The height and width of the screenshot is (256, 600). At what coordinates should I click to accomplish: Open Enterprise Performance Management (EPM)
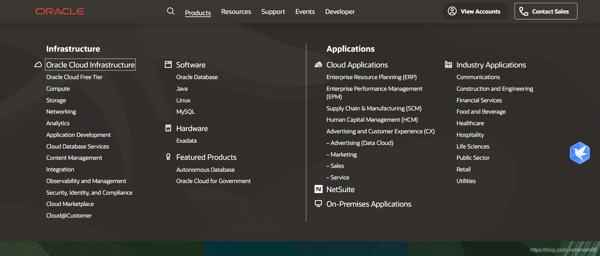(x=374, y=93)
